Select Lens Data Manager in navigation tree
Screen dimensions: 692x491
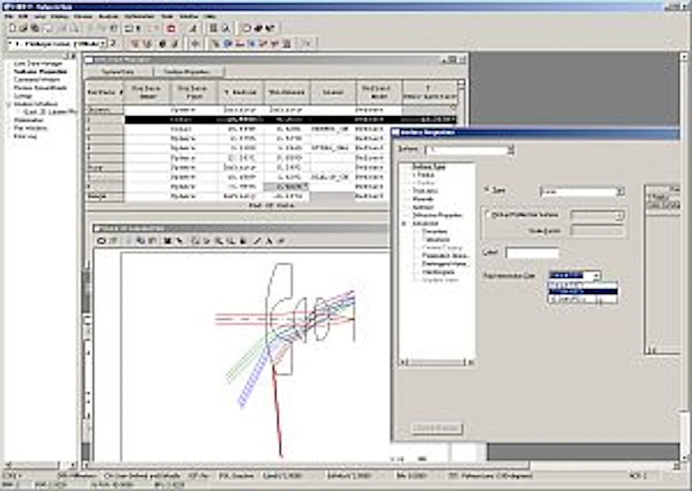(x=38, y=64)
